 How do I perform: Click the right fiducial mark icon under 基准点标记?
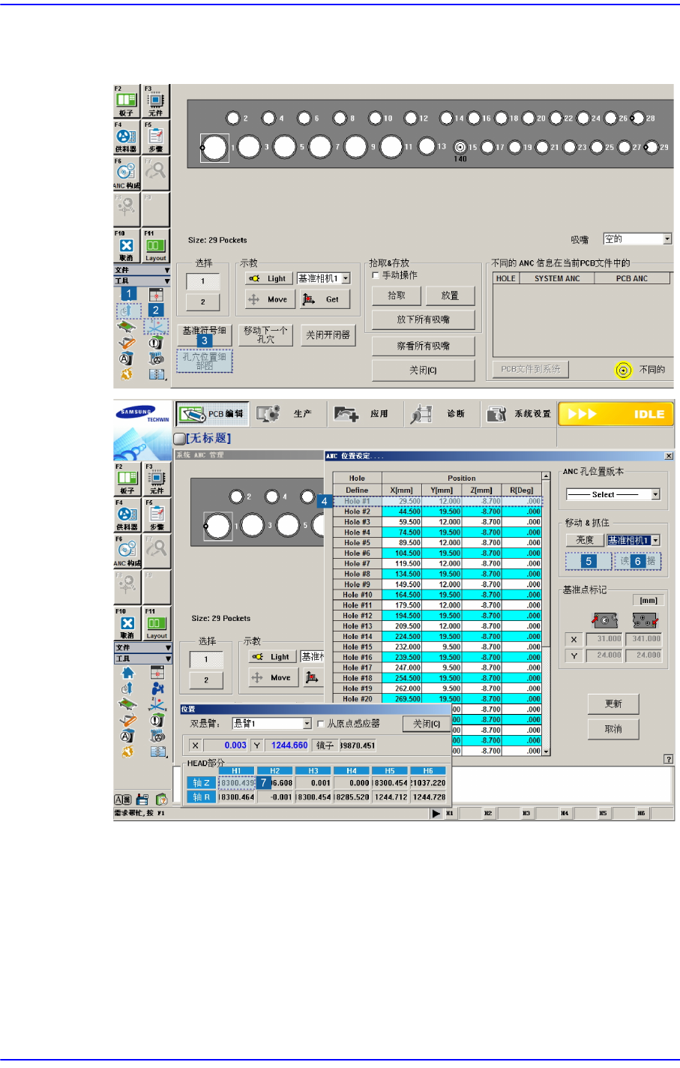645,619
